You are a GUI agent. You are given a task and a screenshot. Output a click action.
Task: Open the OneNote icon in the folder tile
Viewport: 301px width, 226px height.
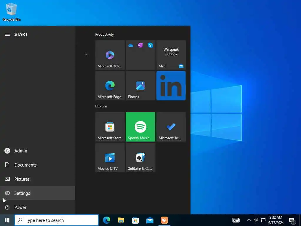click(x=140, y=45)
